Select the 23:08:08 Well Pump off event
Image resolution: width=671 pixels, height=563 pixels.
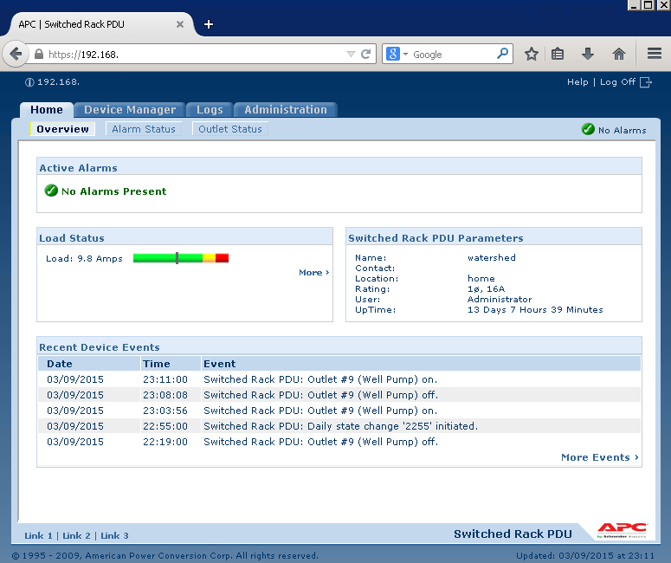[x=339, y=395]
